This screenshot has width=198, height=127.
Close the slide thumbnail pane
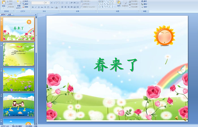pyautogui.click(x=36, y=15)
